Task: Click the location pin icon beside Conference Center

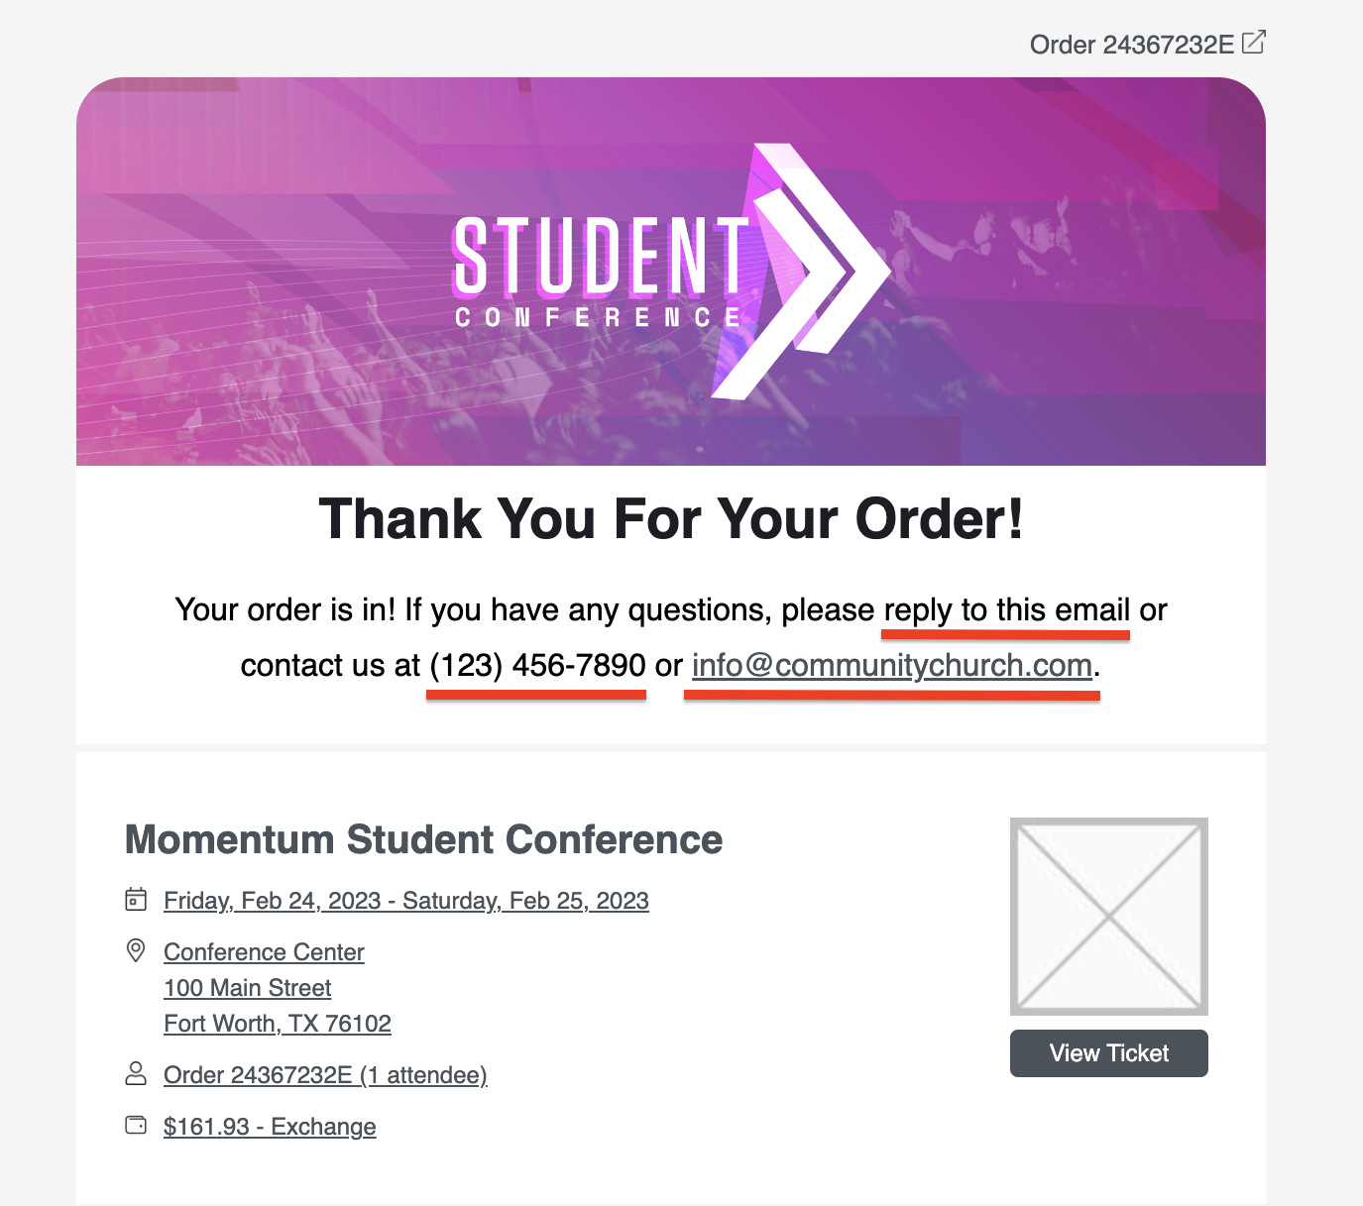Action: 136,950
